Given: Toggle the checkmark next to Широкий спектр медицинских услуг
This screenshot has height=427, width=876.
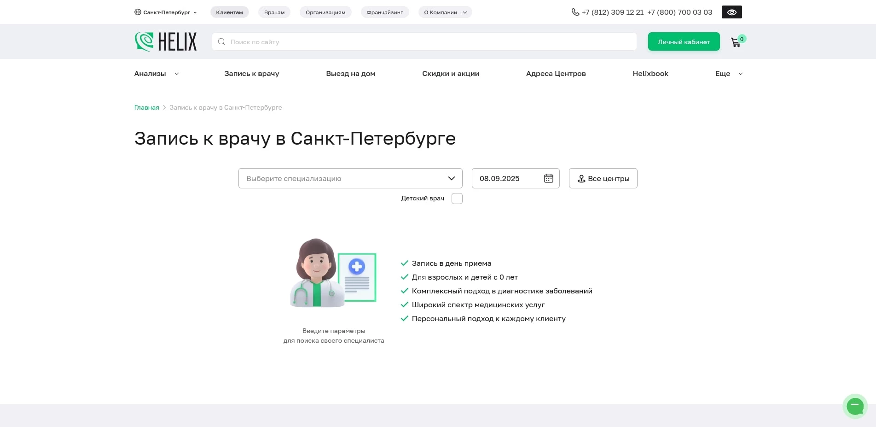Looking at the screenshot, I should [404, 304].
